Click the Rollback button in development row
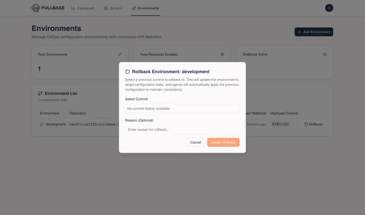Image resolution: width=365 pixels, height=215 pixels. [x=313, y=124]
